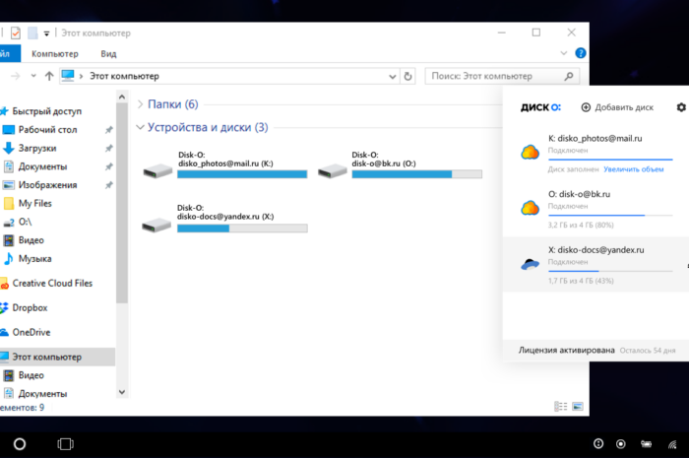Open the disk-o@bk.ru (O:) drive icon
This screenshot has width=689, height=458.
coord(333,171)
